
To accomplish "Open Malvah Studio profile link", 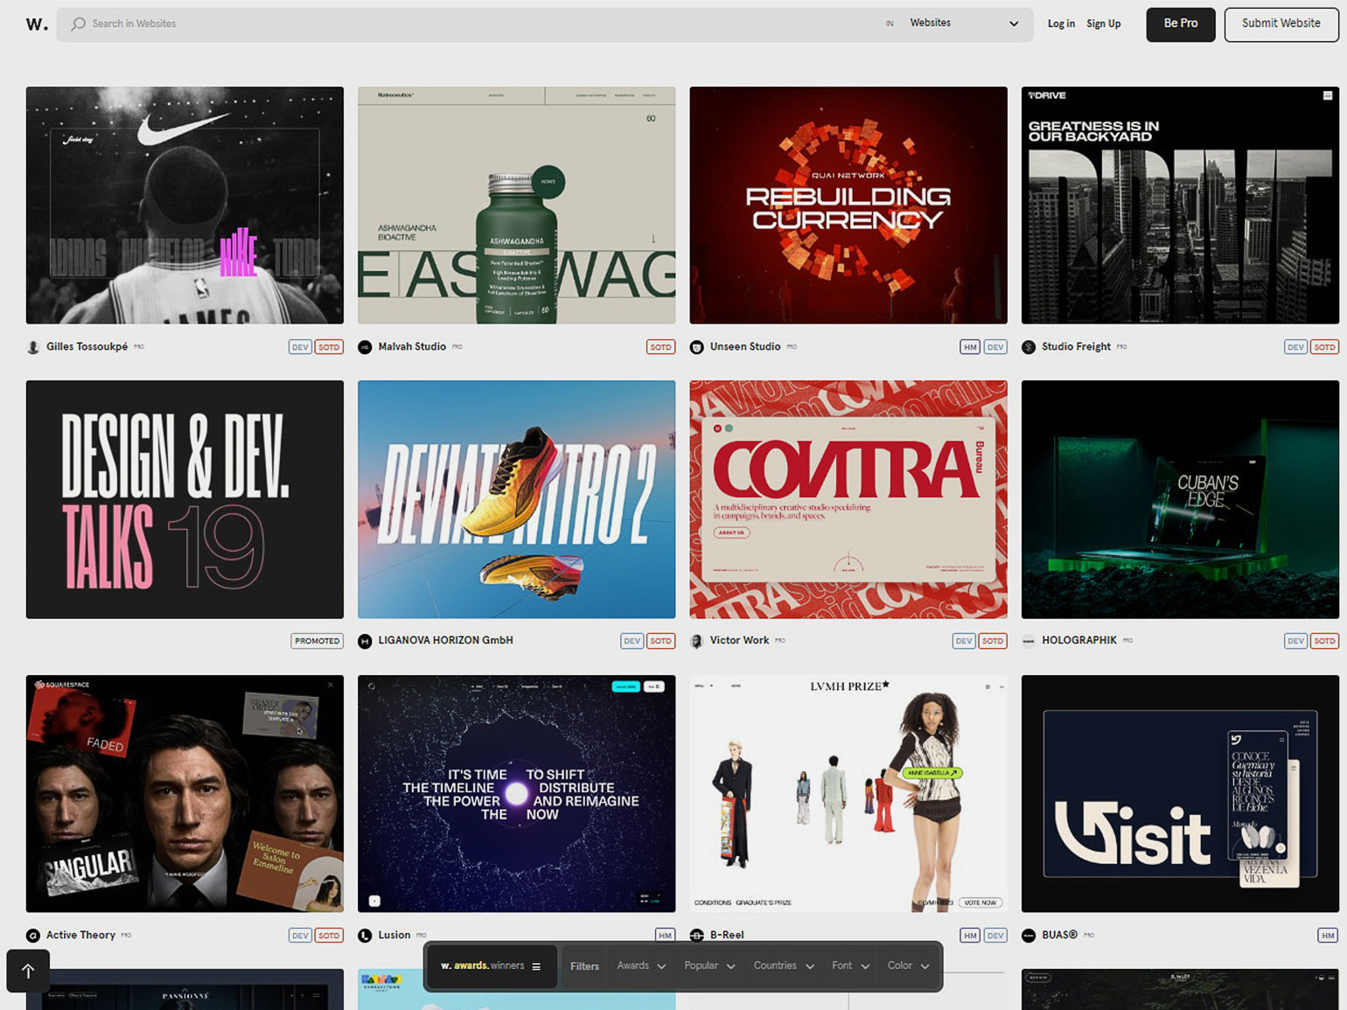I will point(412,346).
